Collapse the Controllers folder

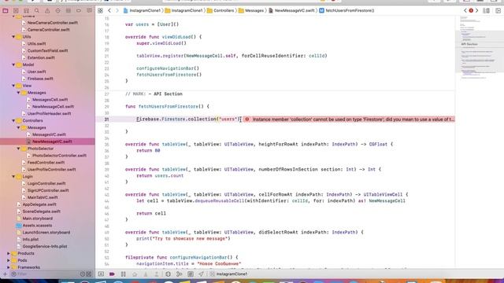pos(13,120)
